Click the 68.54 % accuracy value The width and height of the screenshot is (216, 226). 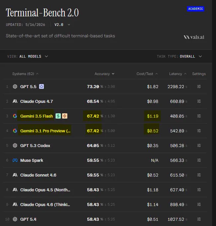tap(95, 101)
